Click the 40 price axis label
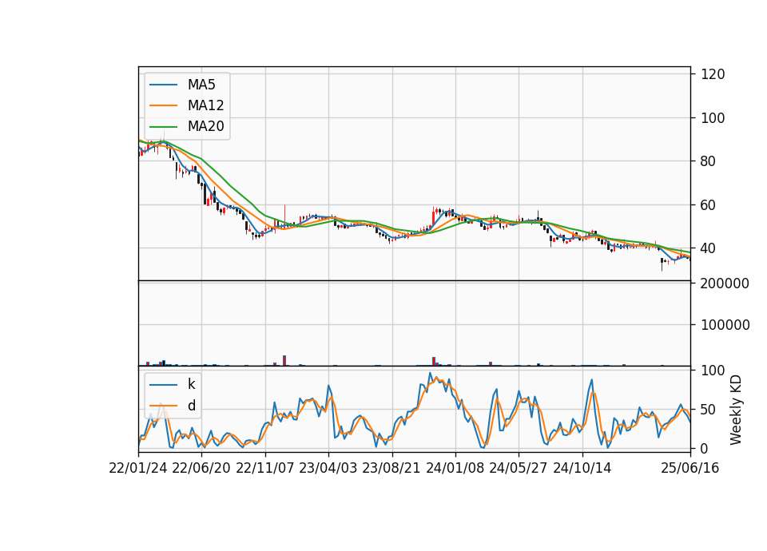767x551 pixels. (709, 248)
